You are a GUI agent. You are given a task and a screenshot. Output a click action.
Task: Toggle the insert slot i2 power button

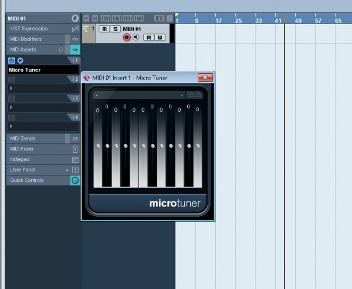12,80
